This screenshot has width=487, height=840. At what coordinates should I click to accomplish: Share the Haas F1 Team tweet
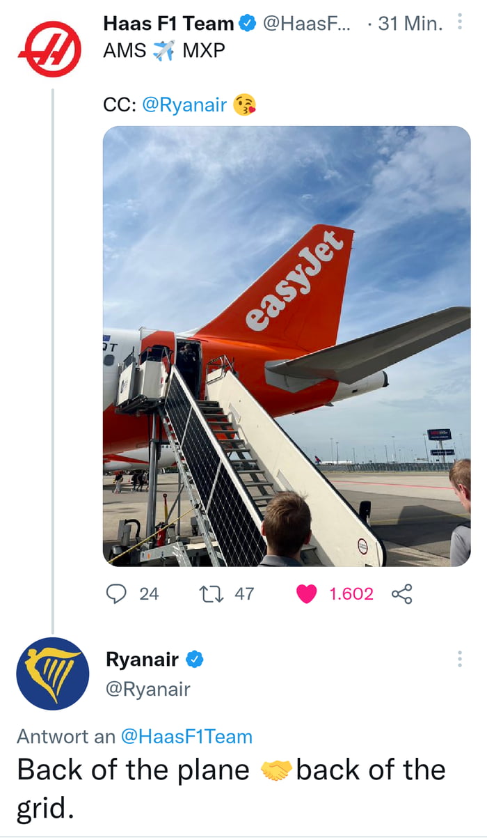point(401,593)
